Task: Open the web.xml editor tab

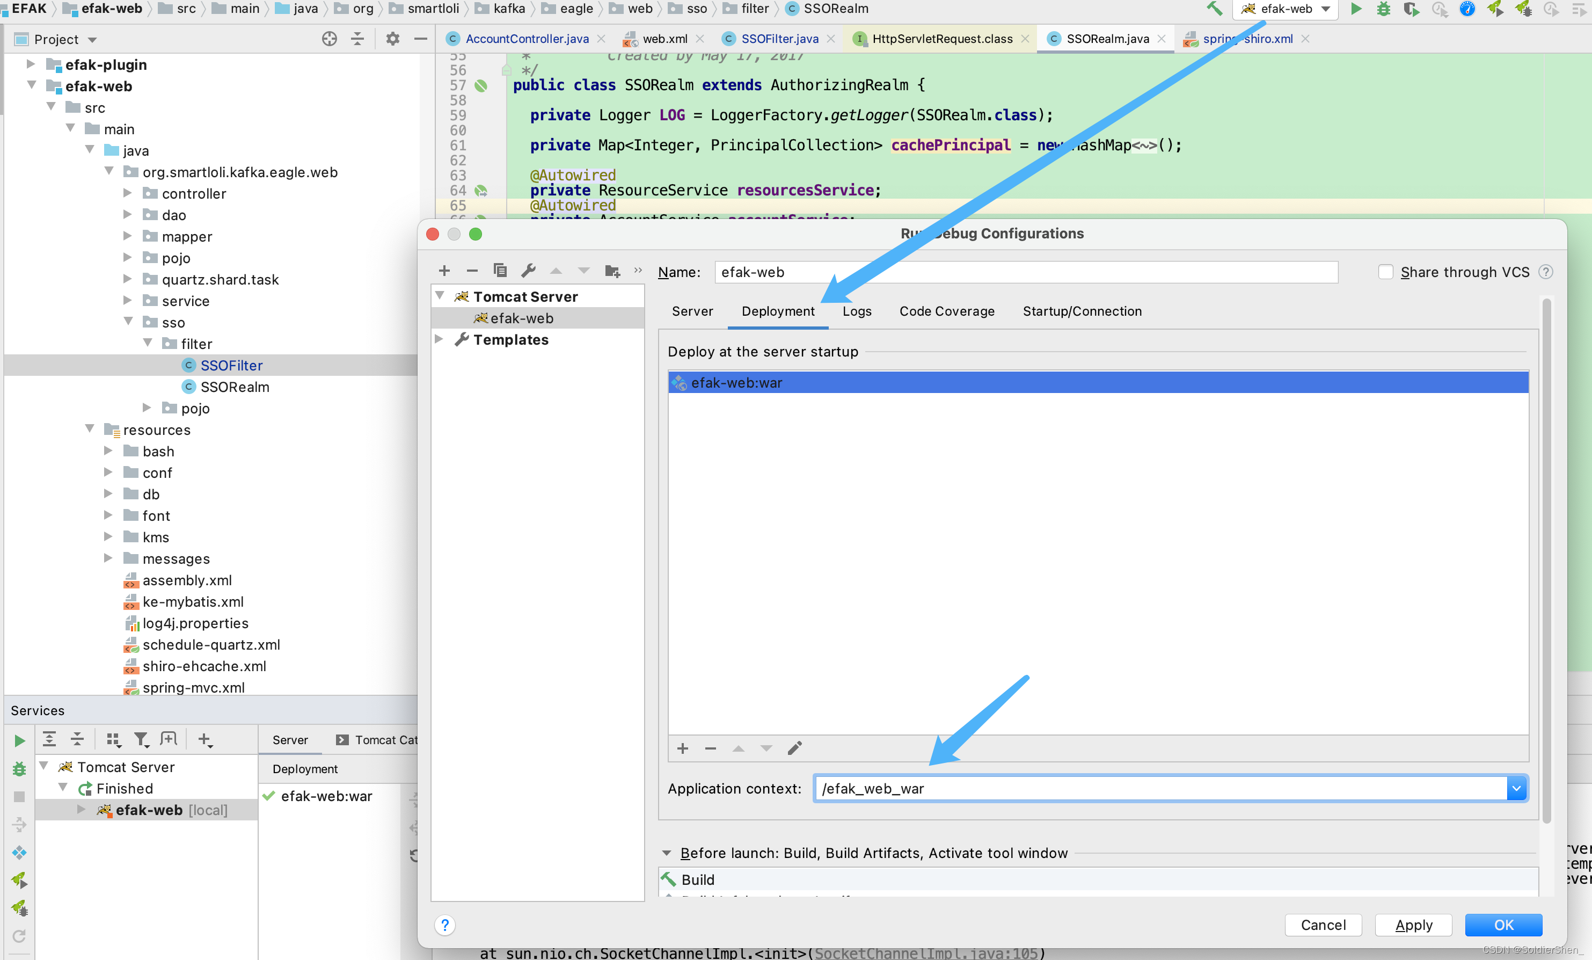Action: (x=664, y=39)
